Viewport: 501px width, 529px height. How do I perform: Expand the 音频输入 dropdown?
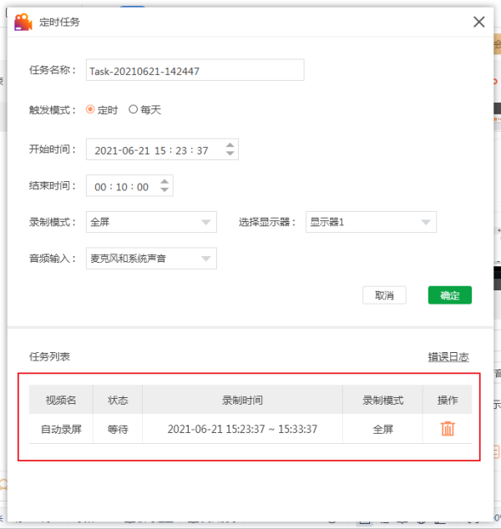coord(151,259)
